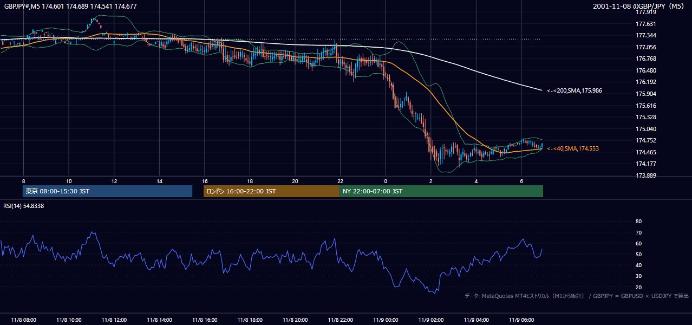
Task: Click the hour label 16 under price chart
Action: pos(205,181)
